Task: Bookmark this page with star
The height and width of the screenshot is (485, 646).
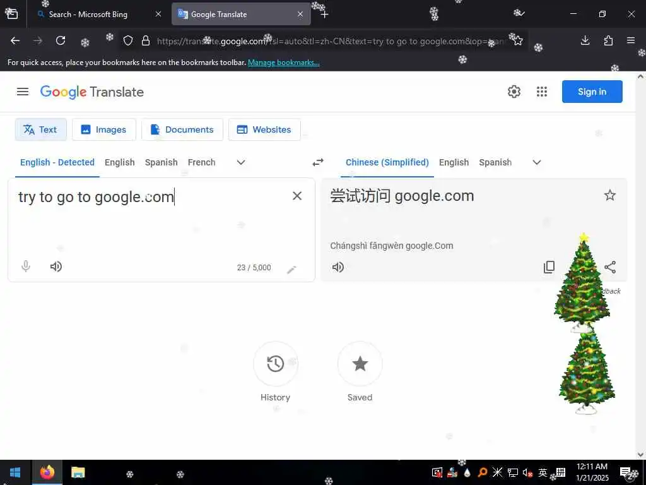Action: [x=518, y=40]
